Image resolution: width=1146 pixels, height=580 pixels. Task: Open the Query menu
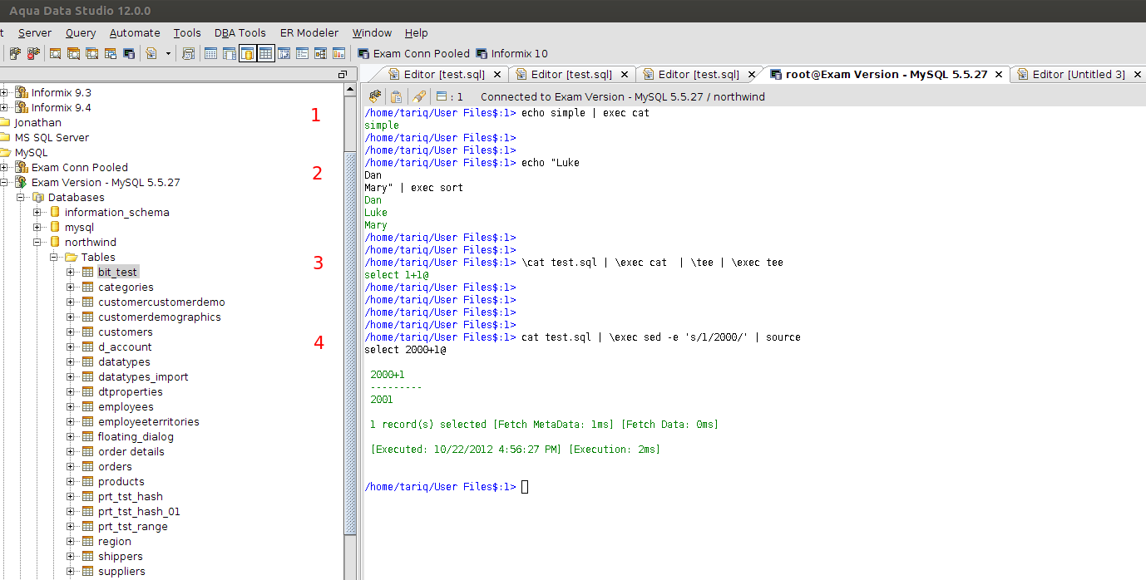pyautogui.click(x=81, y=33)
